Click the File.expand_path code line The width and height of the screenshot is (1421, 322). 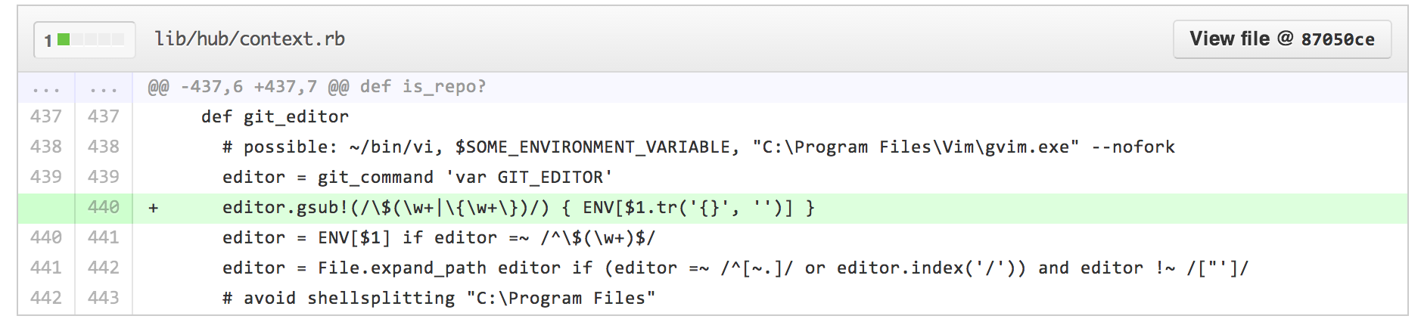point(734,268)
